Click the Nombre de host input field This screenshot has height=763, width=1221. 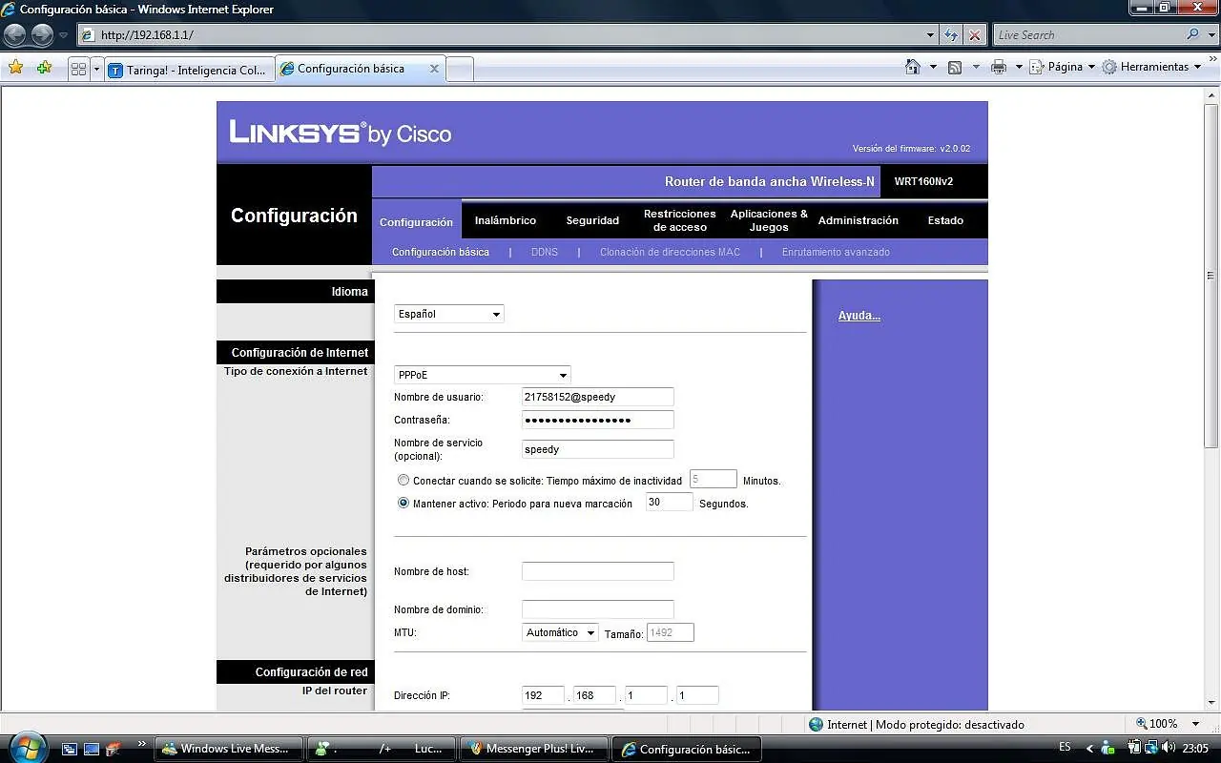click(x=598, y=571)
